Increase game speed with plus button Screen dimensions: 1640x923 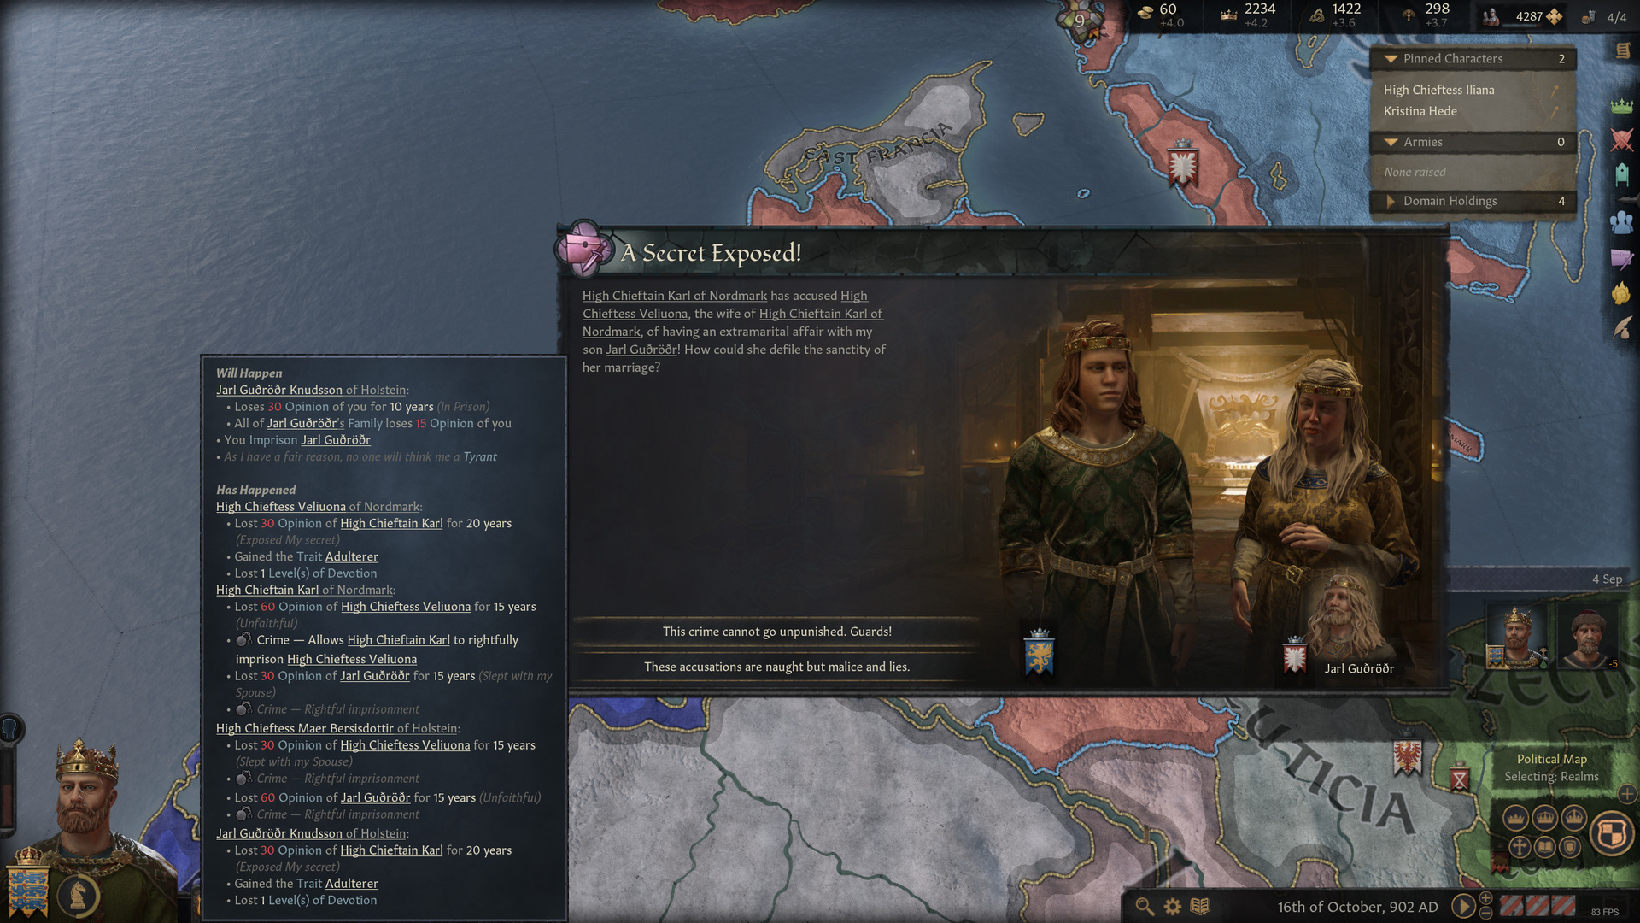click(1486, 898)
